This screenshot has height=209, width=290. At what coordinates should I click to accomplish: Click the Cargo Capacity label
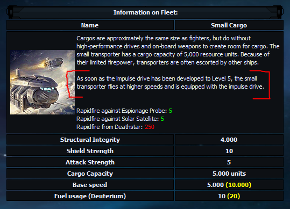click(x=90, y=174)
